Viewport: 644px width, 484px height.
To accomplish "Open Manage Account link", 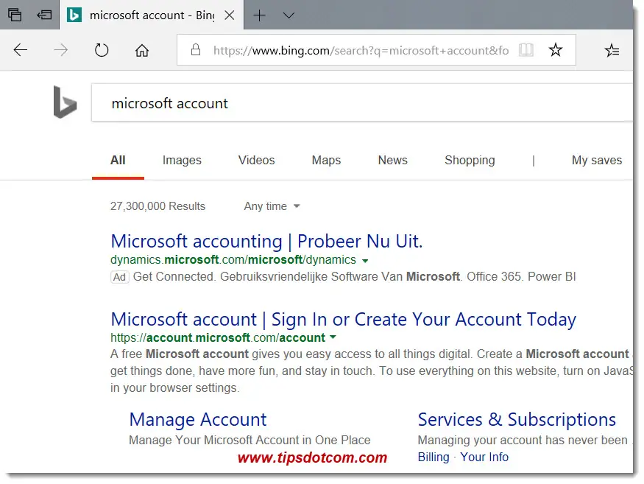I will point(198,420).
